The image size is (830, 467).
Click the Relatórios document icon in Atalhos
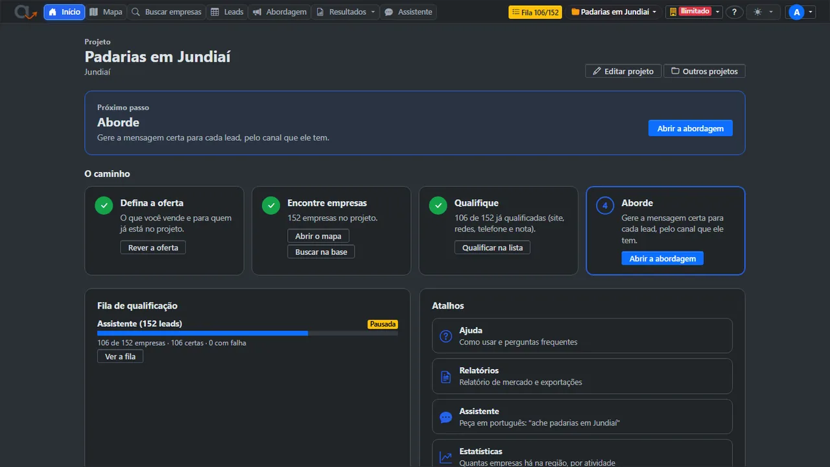point(445,376)
